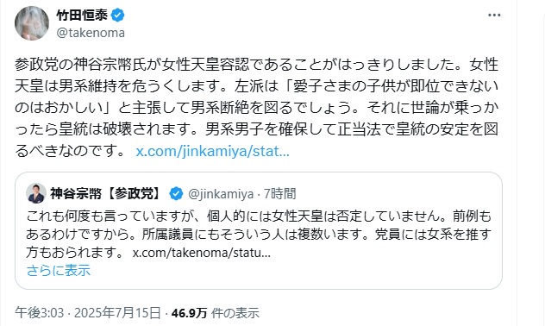Click 神谷宗幣's avatar in the quoted post

click(36, 193)
